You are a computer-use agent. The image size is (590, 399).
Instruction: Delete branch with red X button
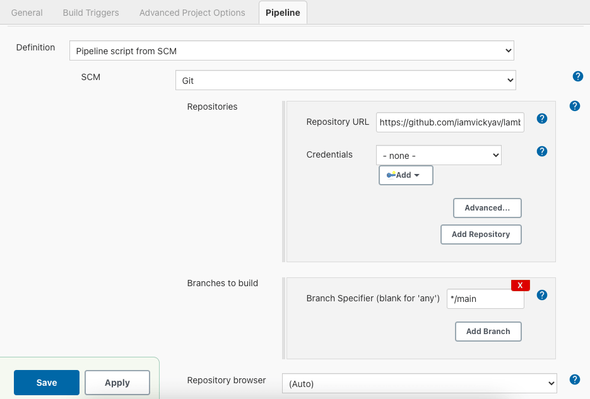[520, 286]
